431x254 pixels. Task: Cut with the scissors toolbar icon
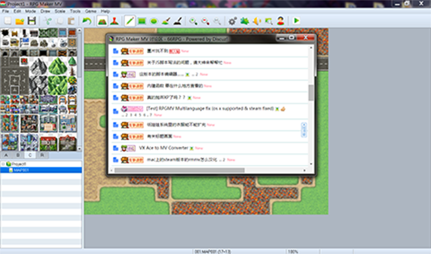(48, 21)
